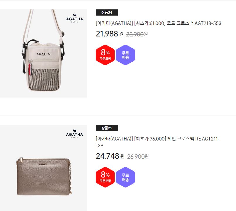Open the 코드 크로스백 AGT213-553 product title
Viewport: 236px width, 211px height.
click(x=159, y=23)
